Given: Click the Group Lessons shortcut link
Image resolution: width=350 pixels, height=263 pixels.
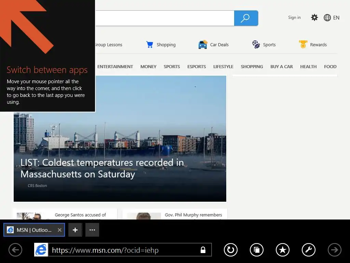Looking at the screenshot, I should [x=109, y=45].
